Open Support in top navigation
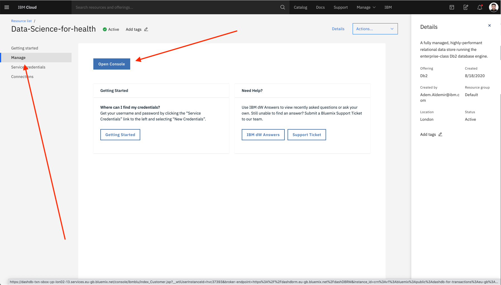Image resolution: width=501 pixels, height=285 pixels. pos(341,7)
